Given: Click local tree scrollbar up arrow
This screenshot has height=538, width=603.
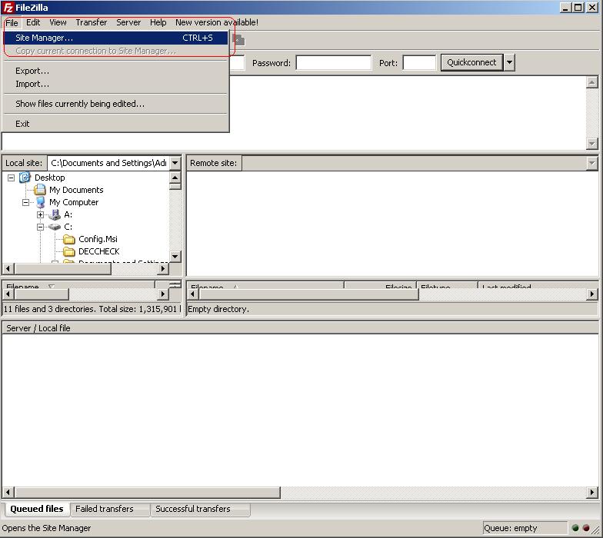Looking at the screenshot, I should (175, 177).
